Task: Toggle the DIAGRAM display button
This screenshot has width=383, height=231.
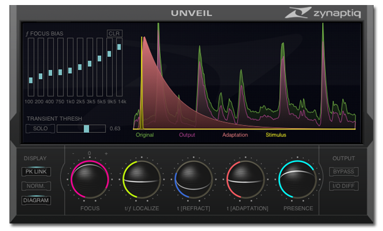Action: [x=36, y=200]
